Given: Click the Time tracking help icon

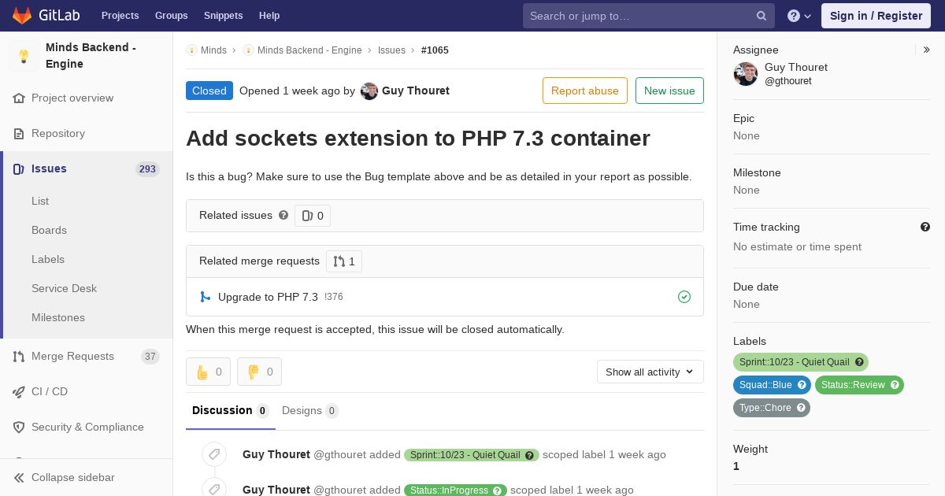Looking at the screenshot, I should pos(925,227).
